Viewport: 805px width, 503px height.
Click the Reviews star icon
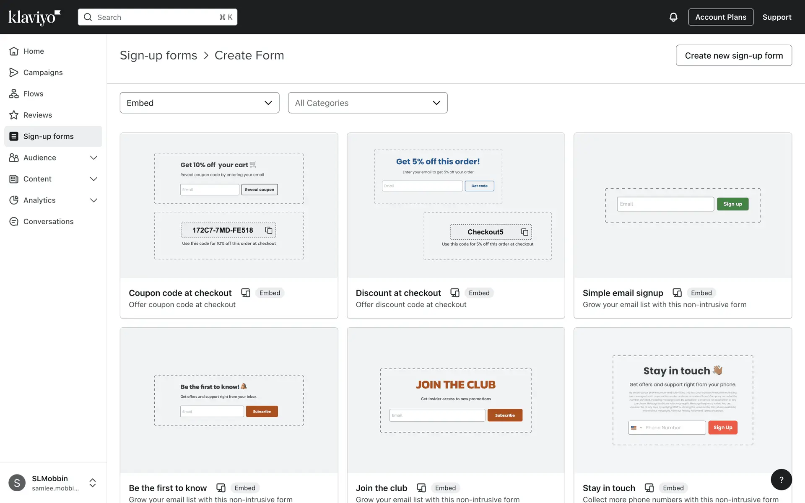(14, 115)
